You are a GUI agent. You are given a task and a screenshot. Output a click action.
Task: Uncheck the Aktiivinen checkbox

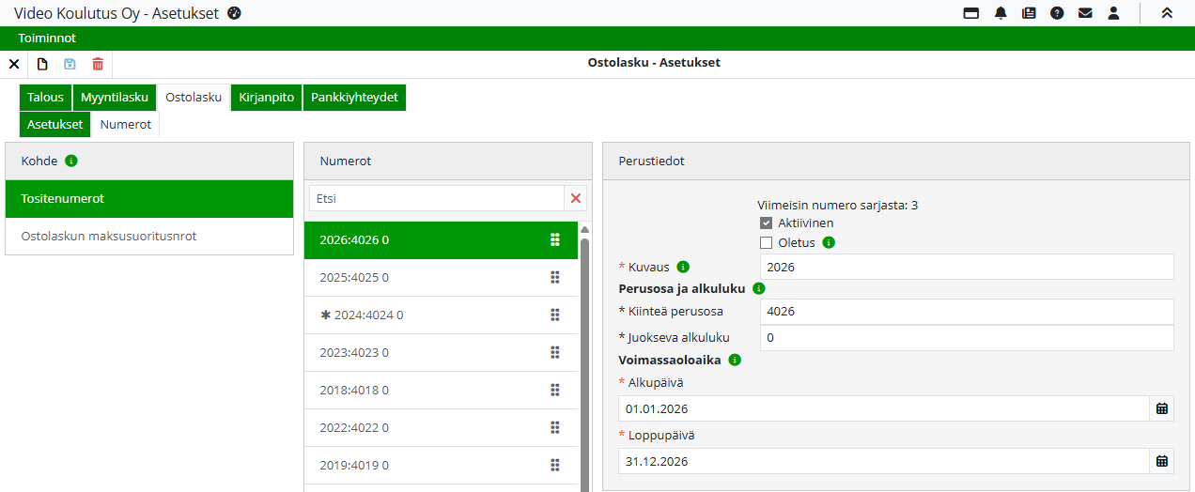[x=767, y=223]
